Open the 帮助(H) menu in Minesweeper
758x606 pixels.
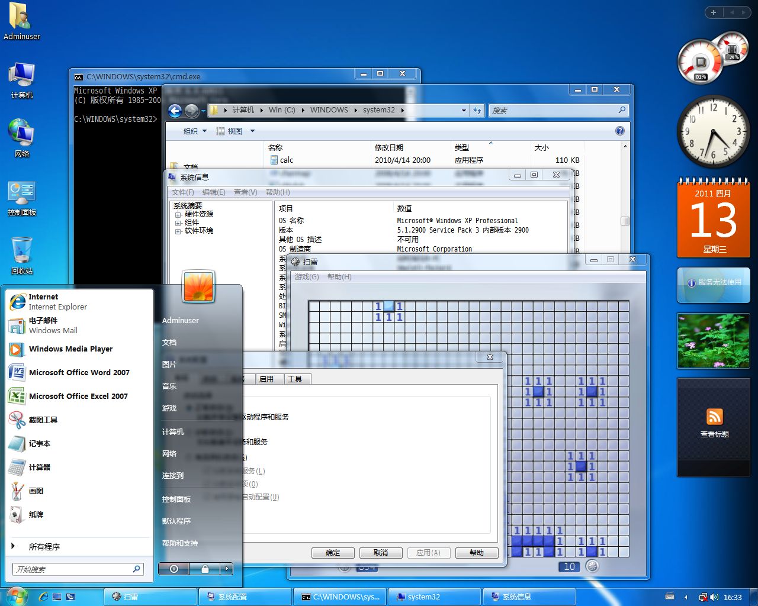click(x=339, y=277)
